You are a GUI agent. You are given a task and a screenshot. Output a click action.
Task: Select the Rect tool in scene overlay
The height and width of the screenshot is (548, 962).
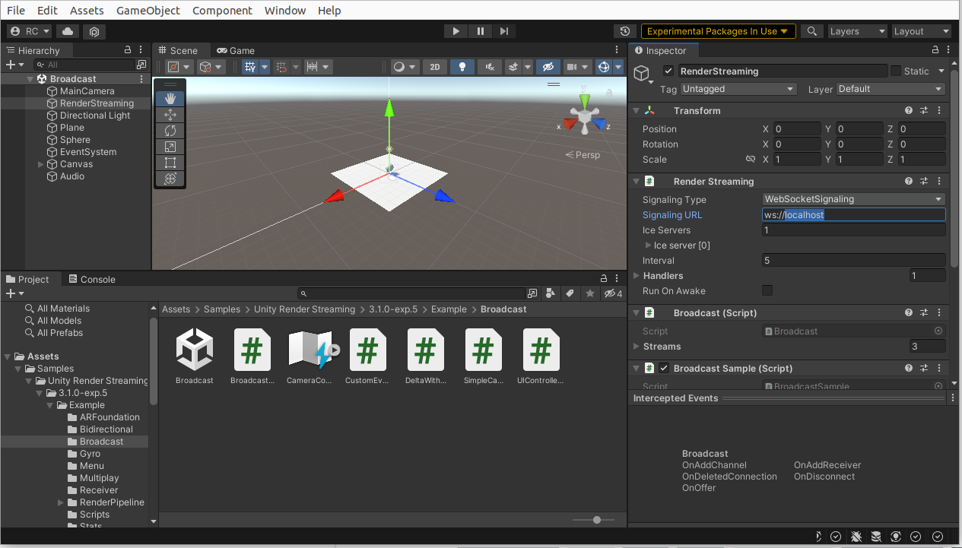coord(170,163)
